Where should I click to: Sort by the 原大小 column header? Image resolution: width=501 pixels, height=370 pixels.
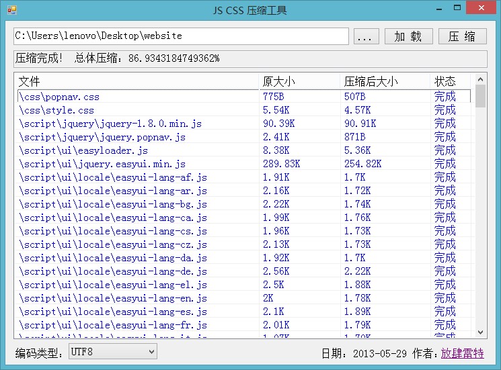pos(299,81)
